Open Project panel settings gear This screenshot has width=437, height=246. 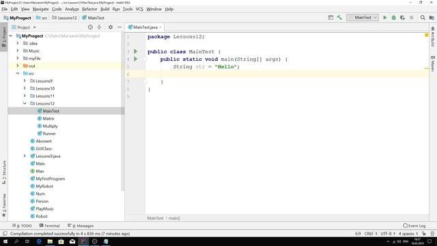tap(111, 27)
